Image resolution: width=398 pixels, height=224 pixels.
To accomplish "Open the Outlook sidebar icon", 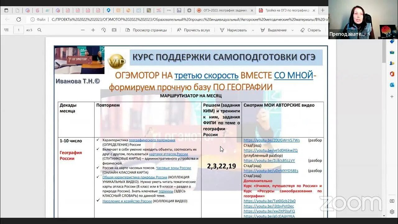I will pos(392,85).
